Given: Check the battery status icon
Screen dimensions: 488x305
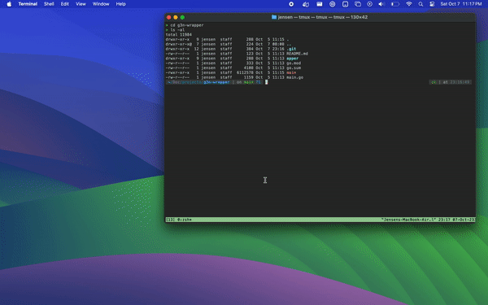Looking at the screenshot, I should (x=395, y=4).
